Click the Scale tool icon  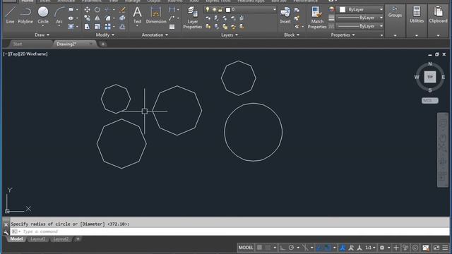point(97,27)
